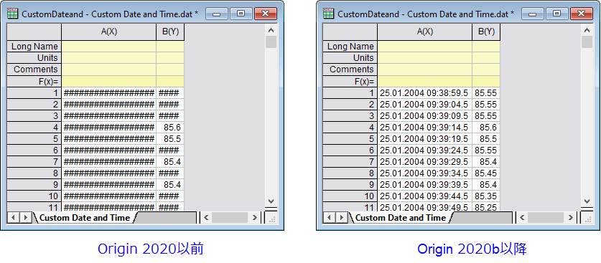Click Long Name cell of A(X), left window
The width and height of the screenshot is (601, 263).
(109, 47)
